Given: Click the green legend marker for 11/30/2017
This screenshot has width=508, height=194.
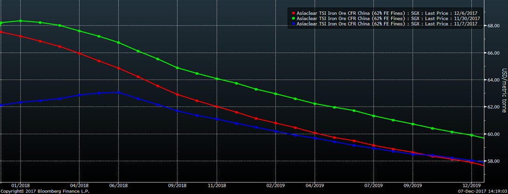Looking at the screenshot, I should (x=293, y=18).
